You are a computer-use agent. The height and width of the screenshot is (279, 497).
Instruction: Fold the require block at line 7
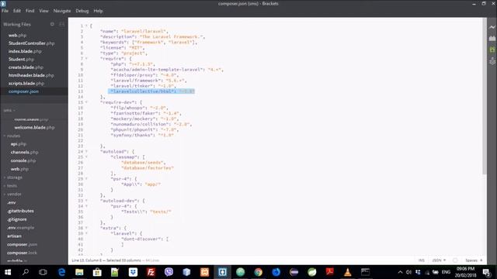(86, 59)
